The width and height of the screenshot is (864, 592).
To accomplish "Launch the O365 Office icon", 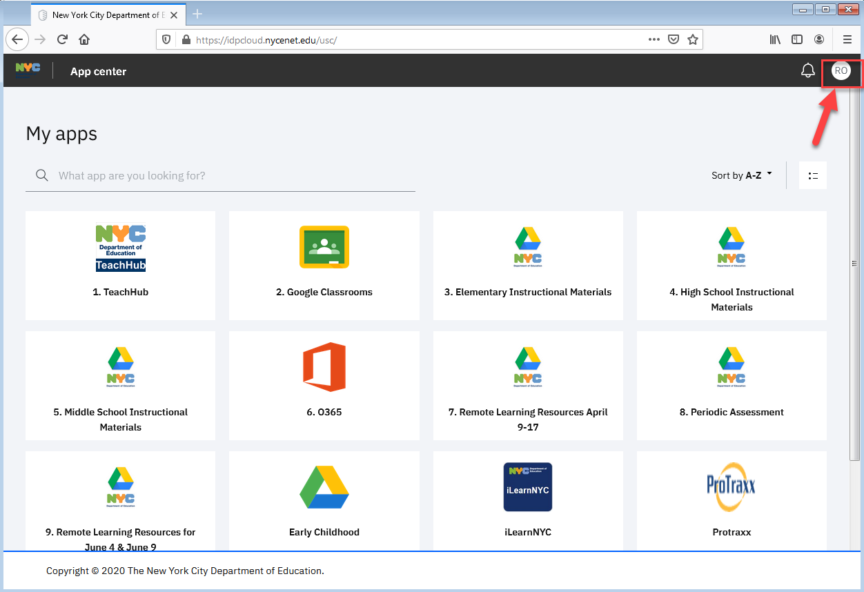I will (324, 367).
